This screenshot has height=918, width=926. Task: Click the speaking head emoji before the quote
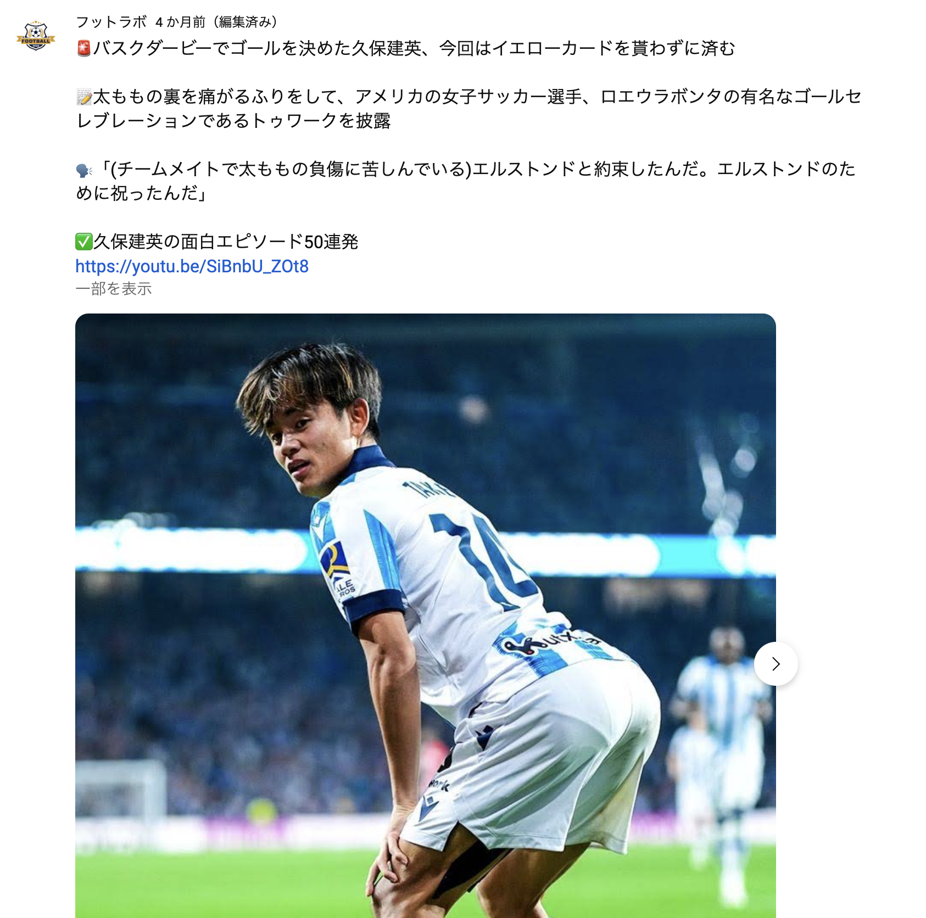pos(84,171)
